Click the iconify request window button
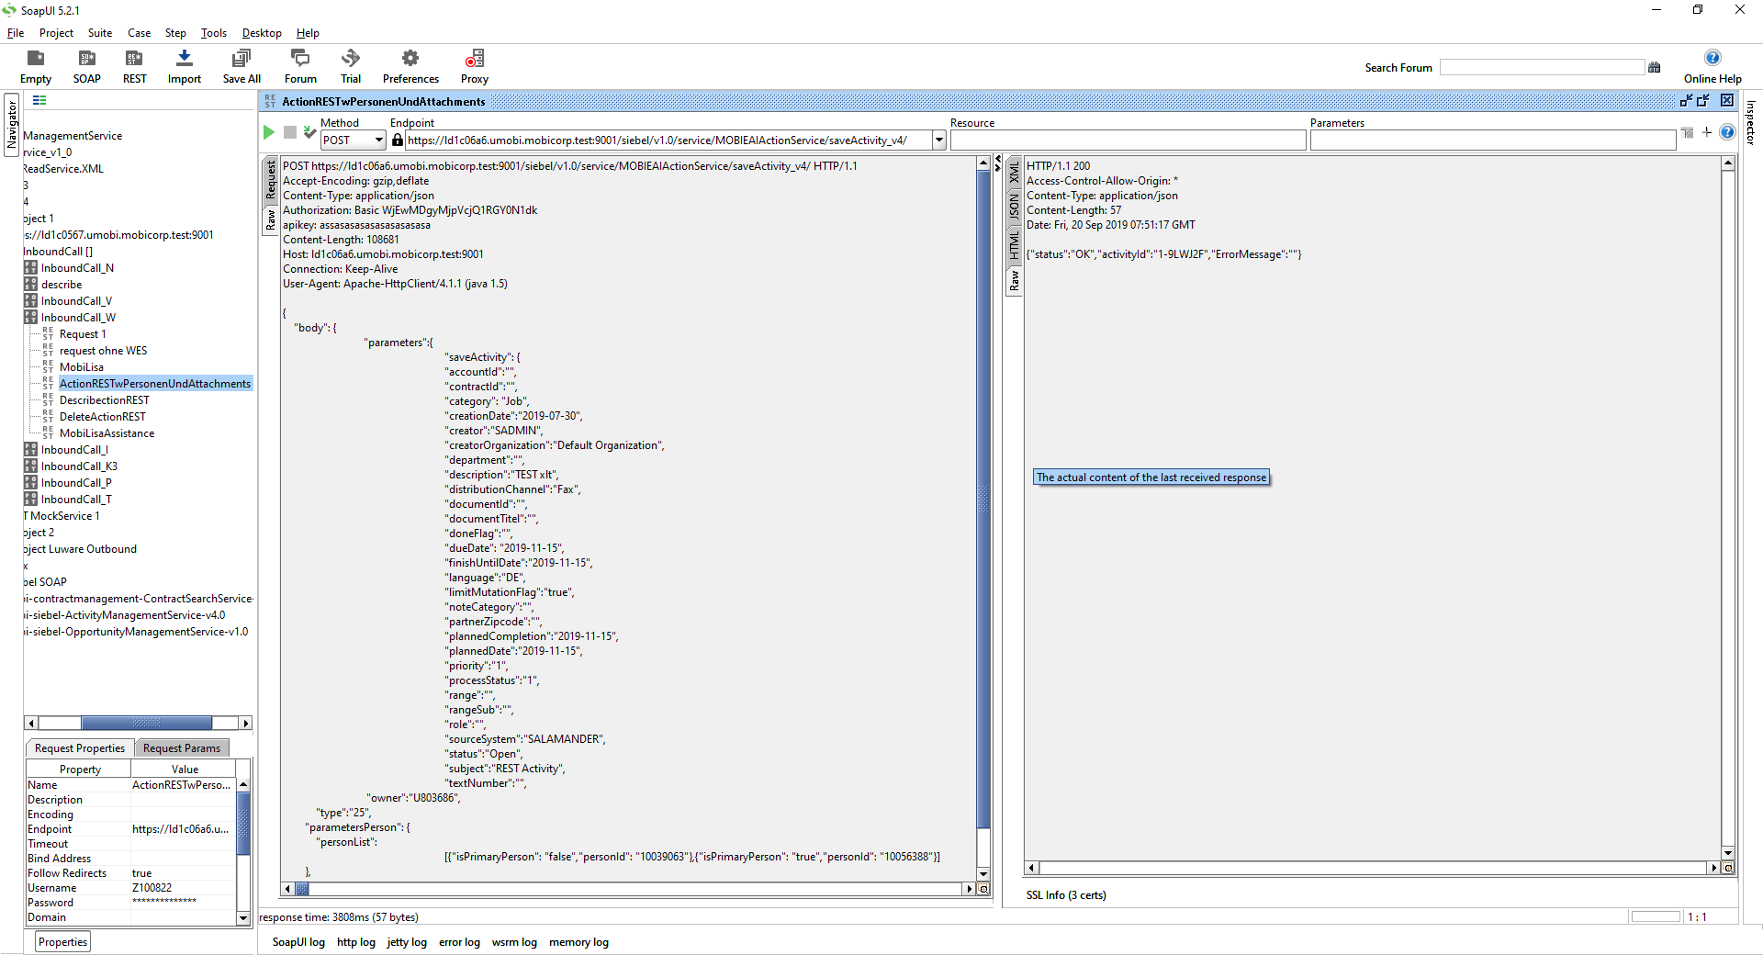 [x=1686, y=101]
